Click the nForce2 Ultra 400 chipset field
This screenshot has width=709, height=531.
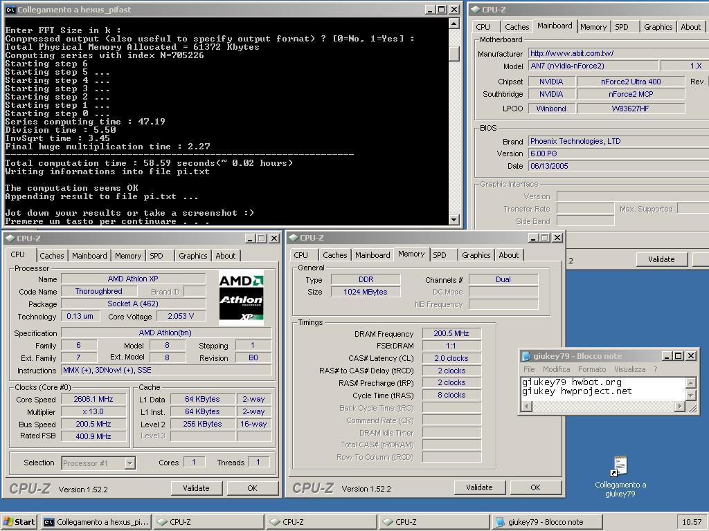click(631, 82)
